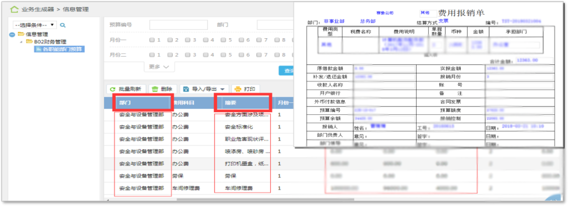The image size is (568, 206).
Task: Select the 信息管理 tree folder
Action: coord(33,35)
